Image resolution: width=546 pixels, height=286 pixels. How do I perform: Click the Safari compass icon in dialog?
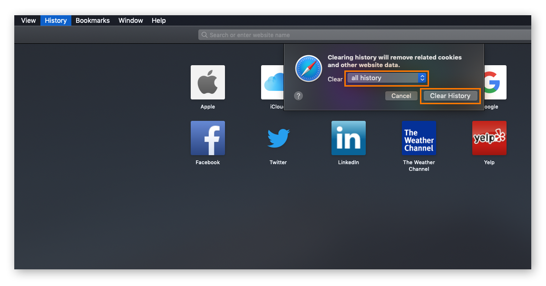coord(309,68)
